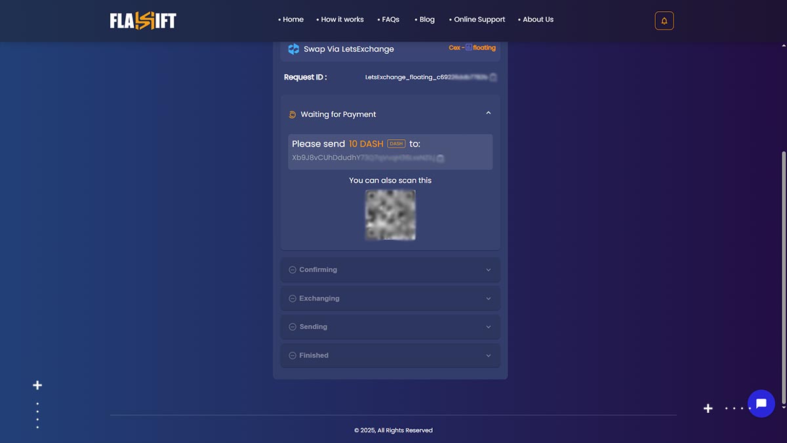Screen dimensions: 787x443
Task: Open Online Support
Action: [x=479, y=19]
